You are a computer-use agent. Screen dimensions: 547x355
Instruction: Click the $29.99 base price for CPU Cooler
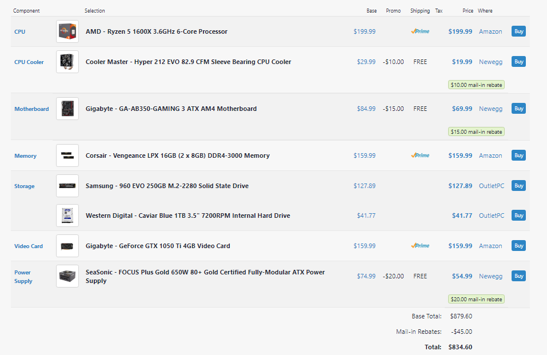click(366, 62)
